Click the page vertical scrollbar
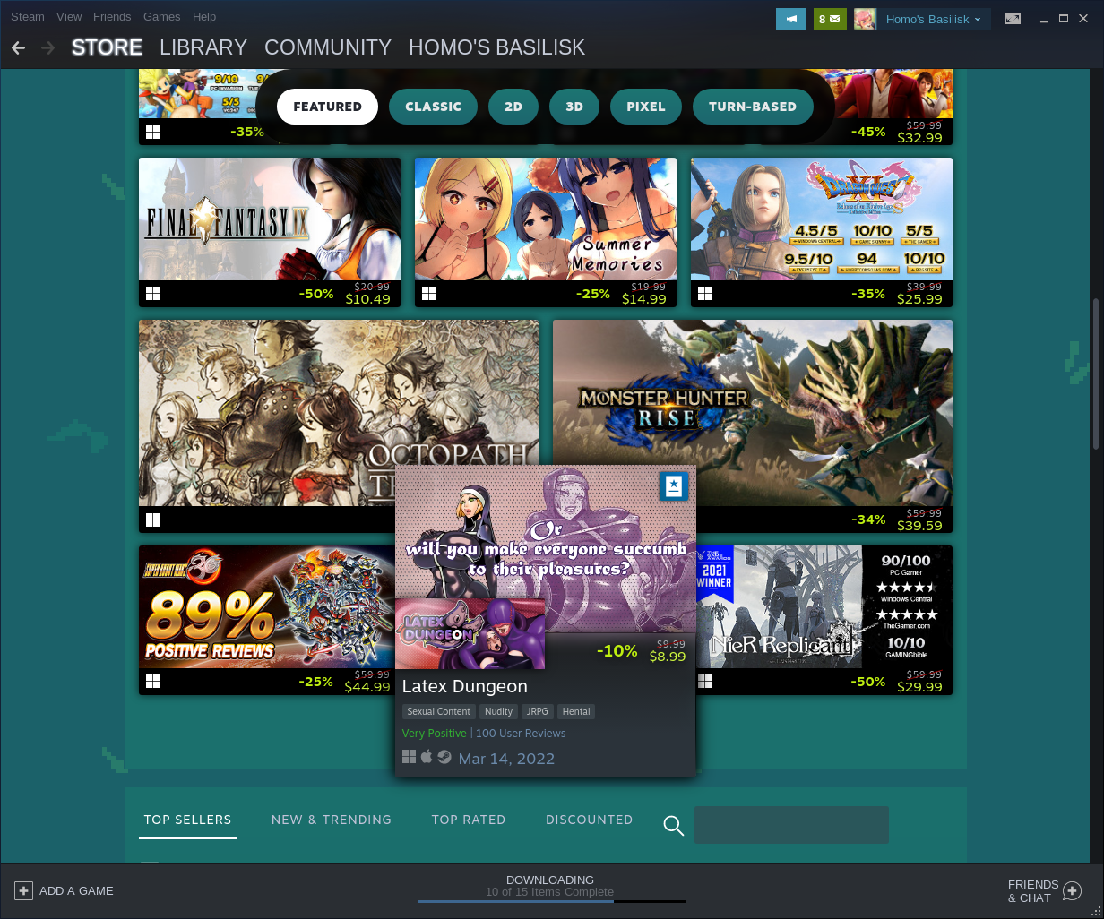1104x919 pixels. coord(1096,374)
